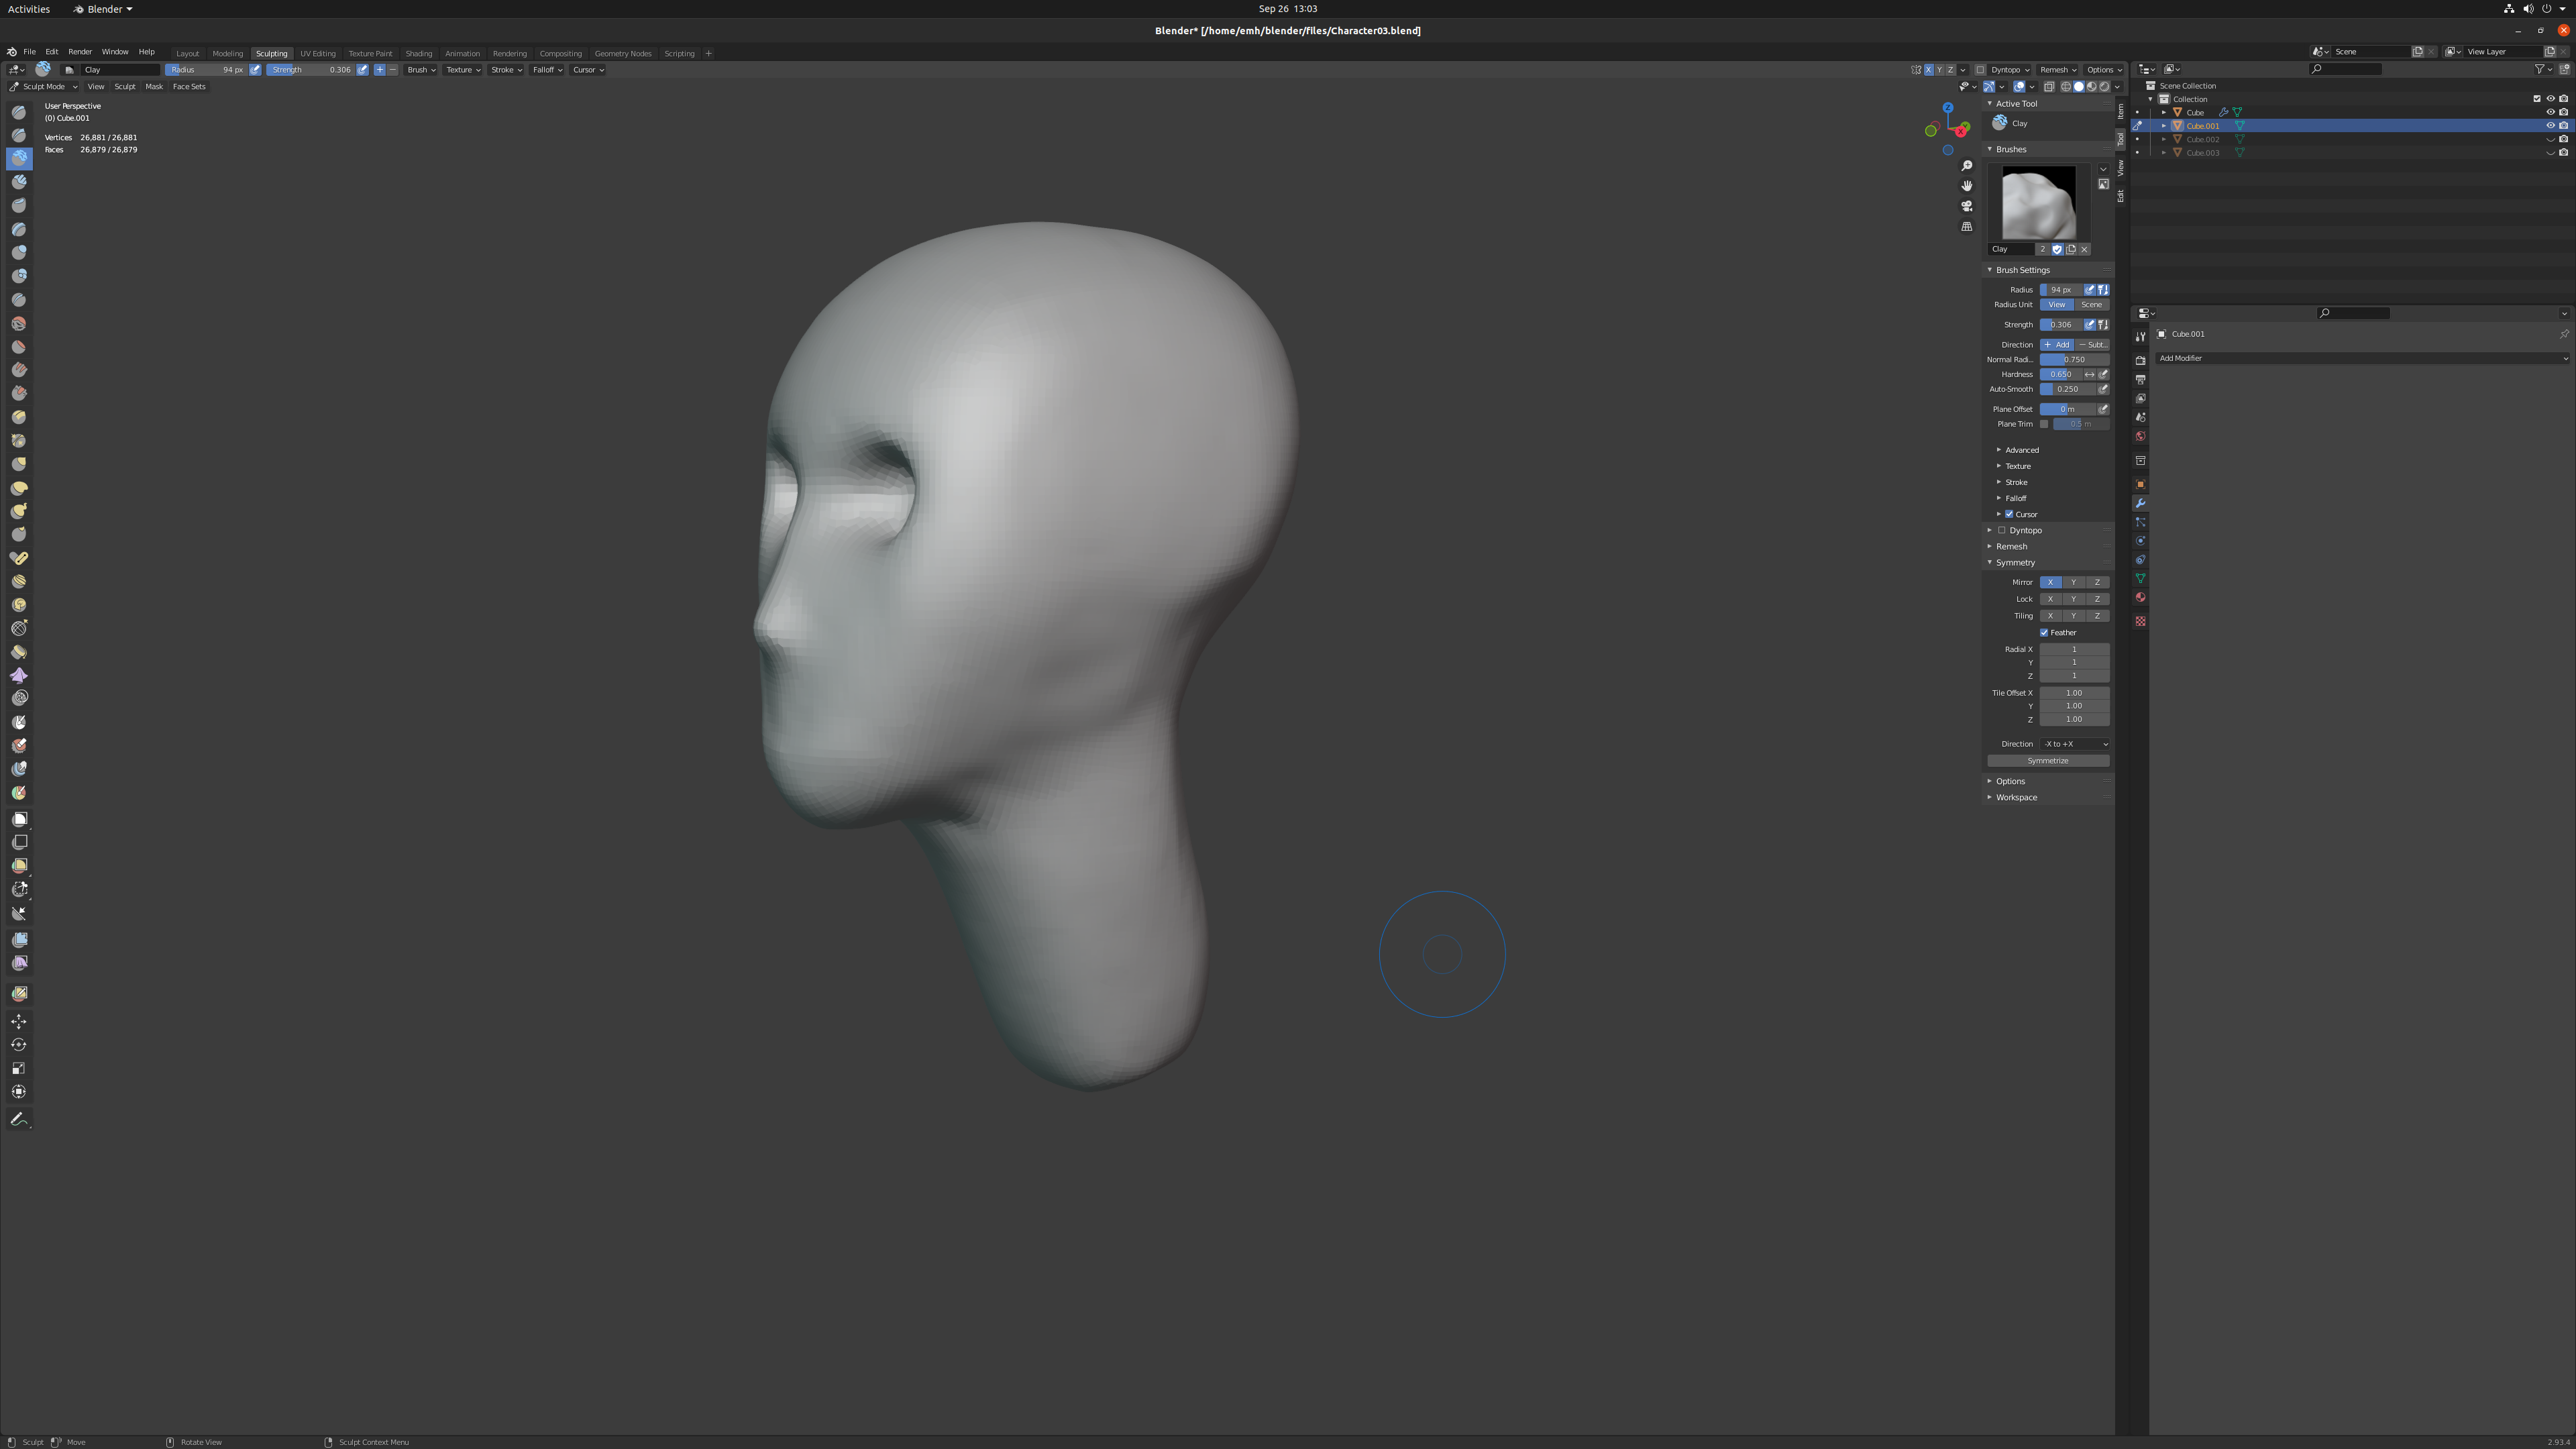Enable Tiling Z in Symmetry panel
This screenshot has width=2576, height=1449.
point(2098,616)
